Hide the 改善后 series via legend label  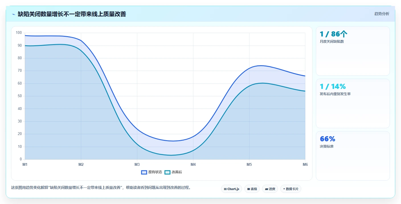point(177,172)
